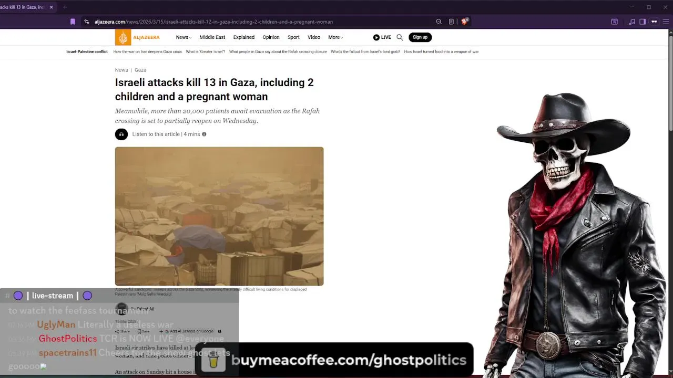Click 'Listen to this article' text
Viewport: 673px width, 378px height.
pyautogui.click(x=156, y=134)
